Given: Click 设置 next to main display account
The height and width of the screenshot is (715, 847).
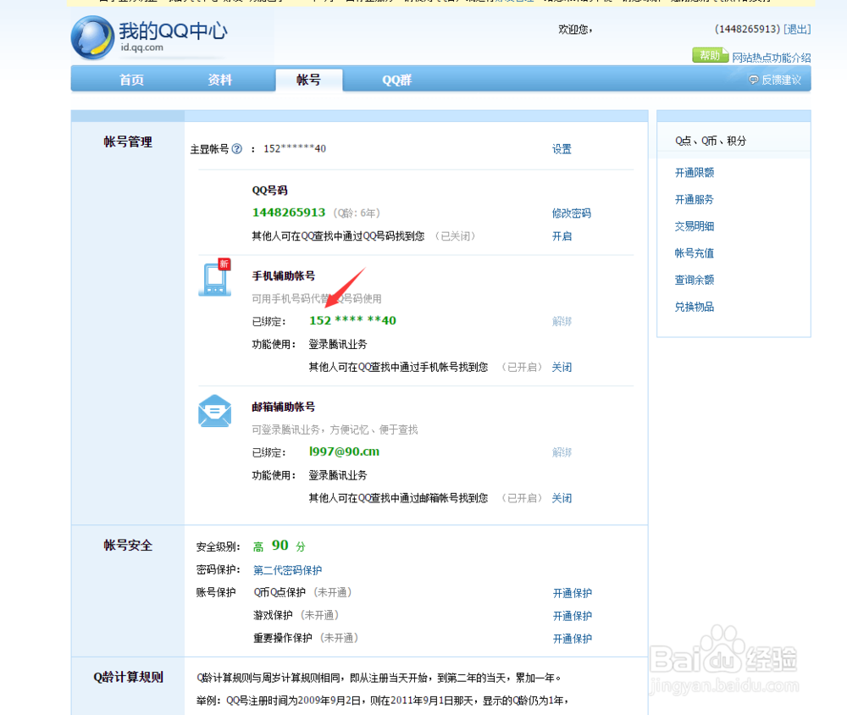Looking at the screenshot, I should pos(562,149).
